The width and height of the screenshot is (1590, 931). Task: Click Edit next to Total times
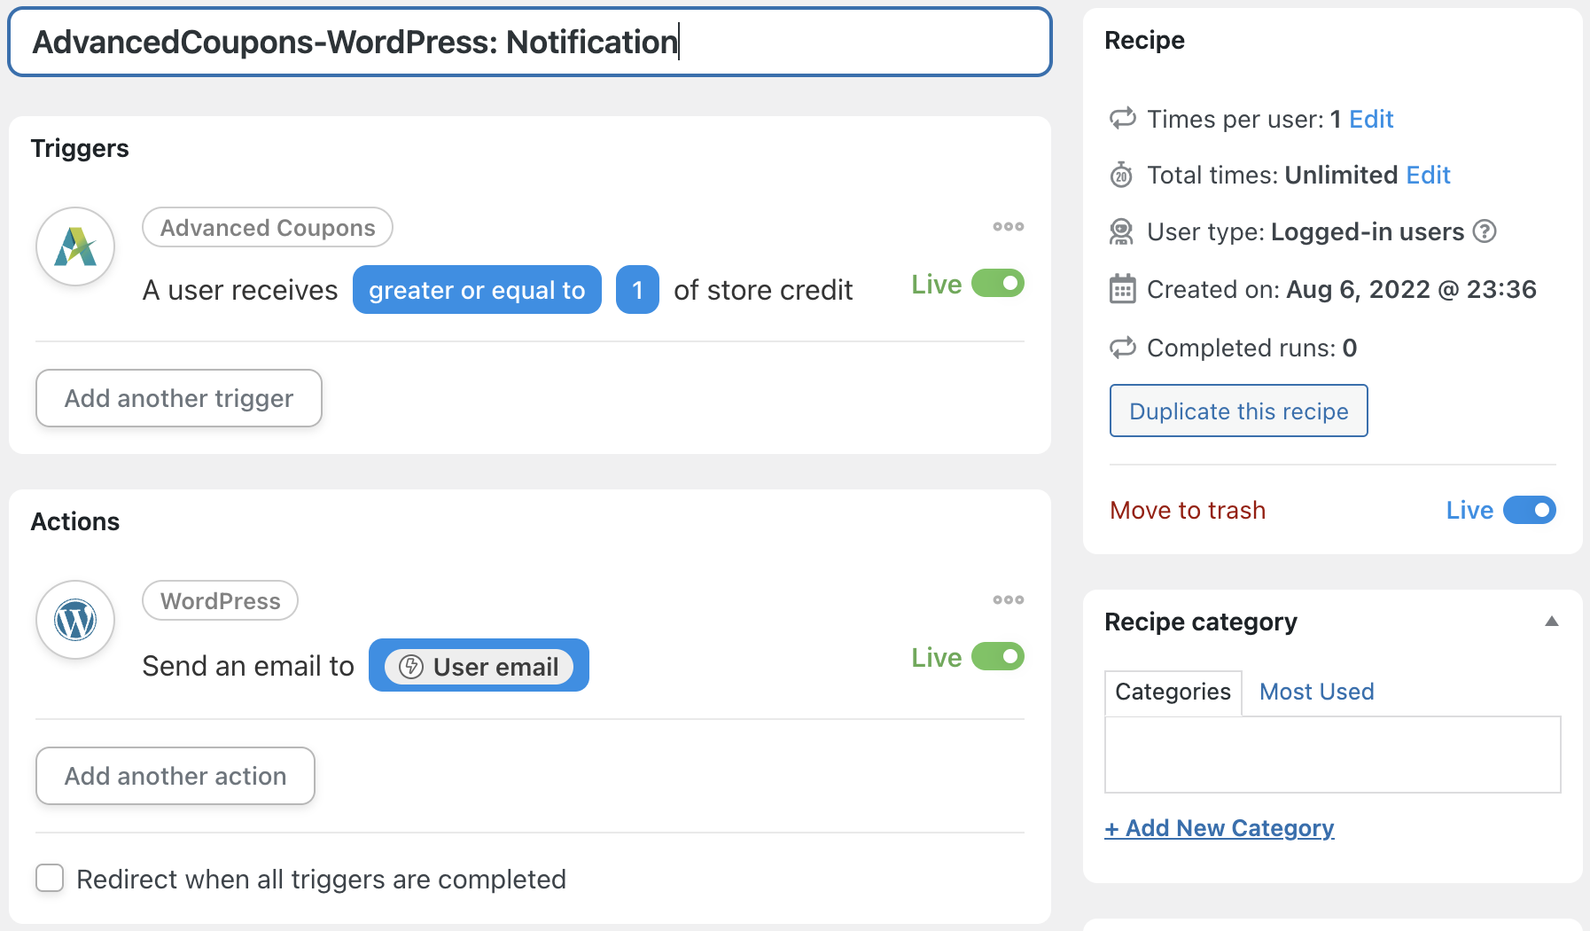point(1428,175)
